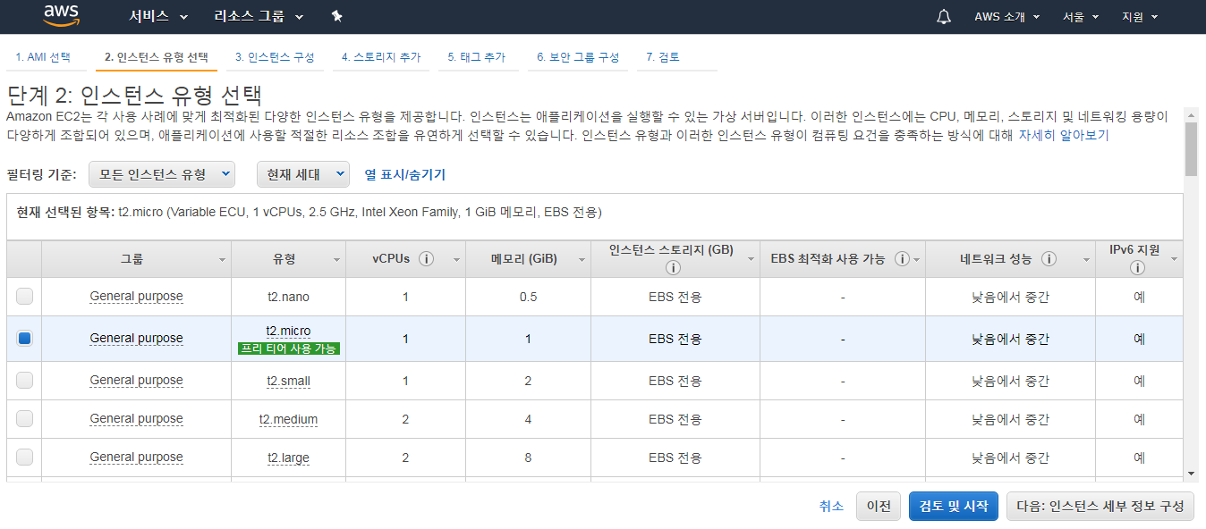Toggle the selected t2.micro row checkbox
This screenshot has width=1206, height=529.
click(x=24, y=338)
